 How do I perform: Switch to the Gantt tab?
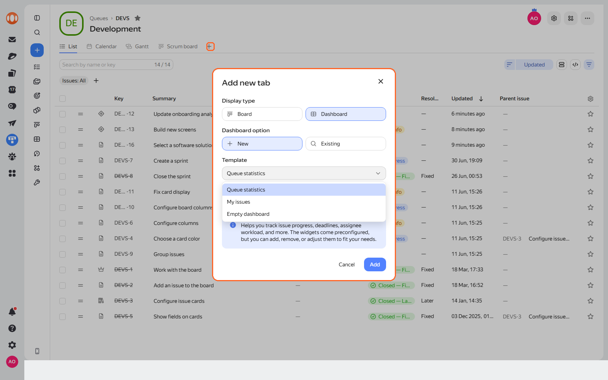(x=137, y=46)
